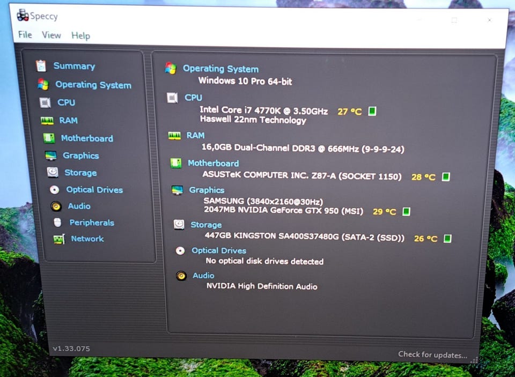Click Storage heading link in summary panel
515x377 pixels.
tap(206, 225)
